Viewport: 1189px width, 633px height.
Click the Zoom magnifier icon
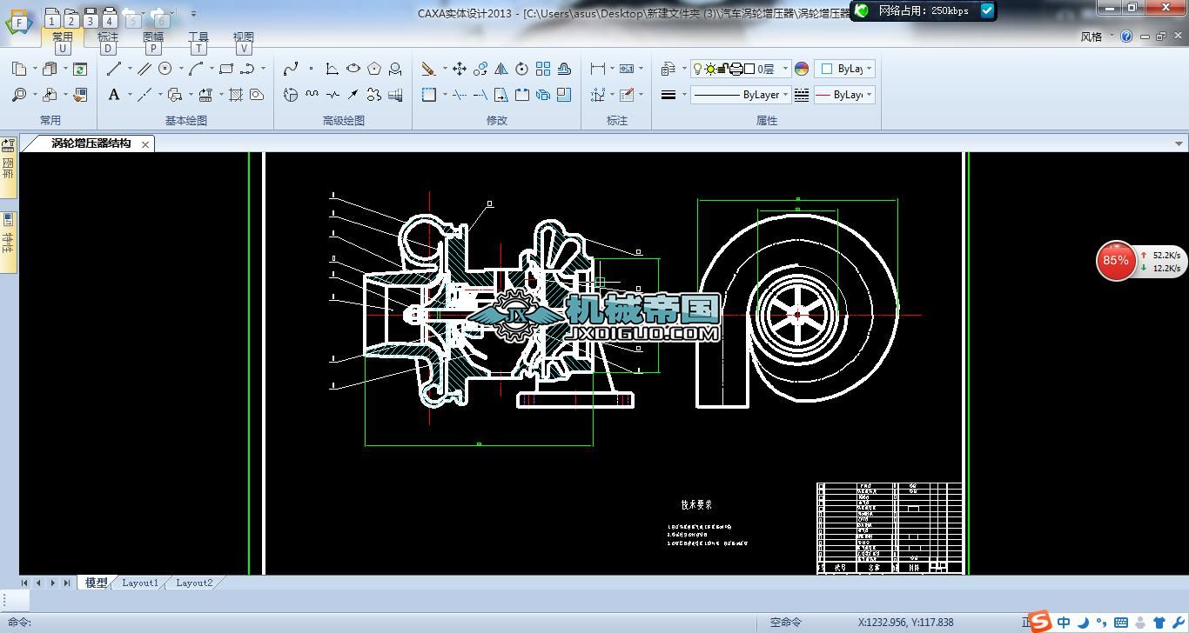click(19, 95)
